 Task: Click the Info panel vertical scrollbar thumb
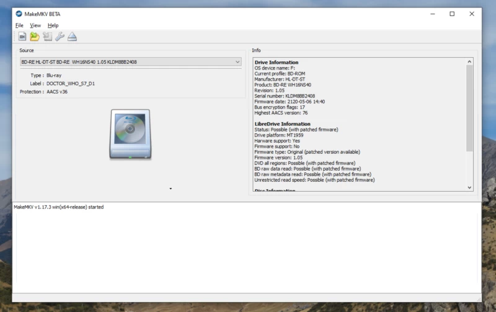pos(469,105)
